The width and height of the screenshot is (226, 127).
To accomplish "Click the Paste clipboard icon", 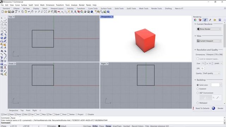I will click(x=26, y=12).
